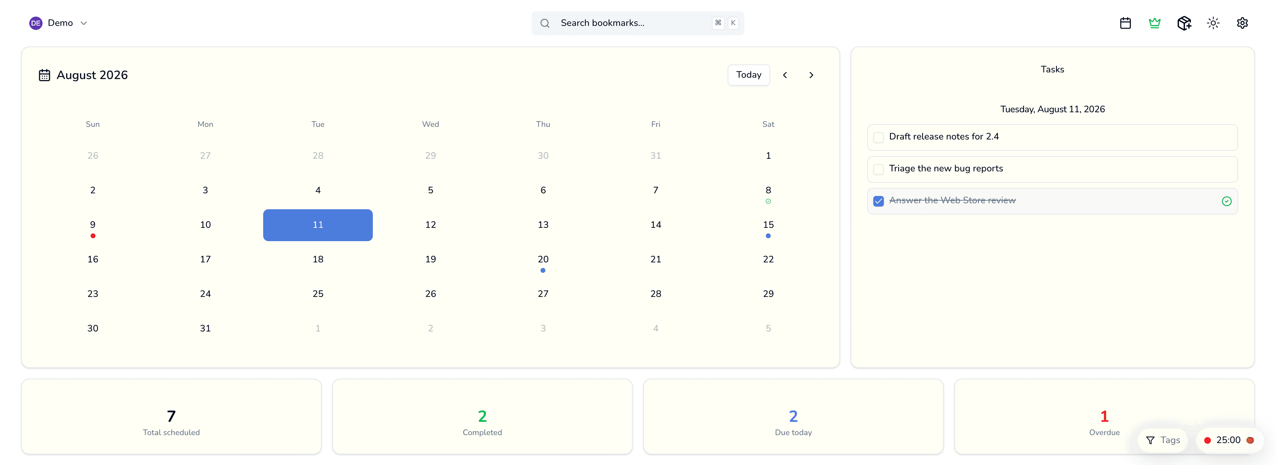Click green completed circle on Web Store task

[x=1226, y=201]
